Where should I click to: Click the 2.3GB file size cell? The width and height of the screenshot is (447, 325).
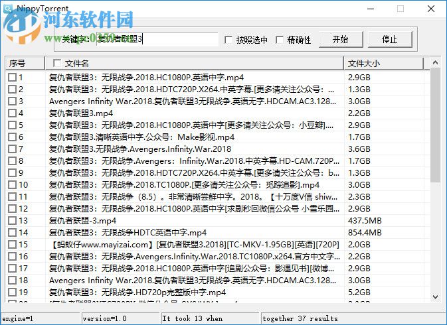pyautogui.click(x=359, y=197)
